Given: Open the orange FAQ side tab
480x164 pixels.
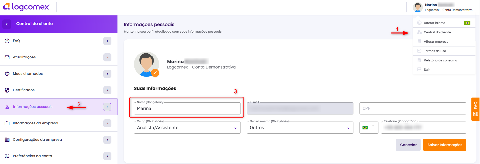Looking at the screenshot, I should click(x=475, y=109).
